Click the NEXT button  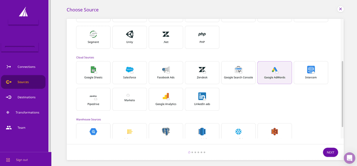tap(330, 152)
